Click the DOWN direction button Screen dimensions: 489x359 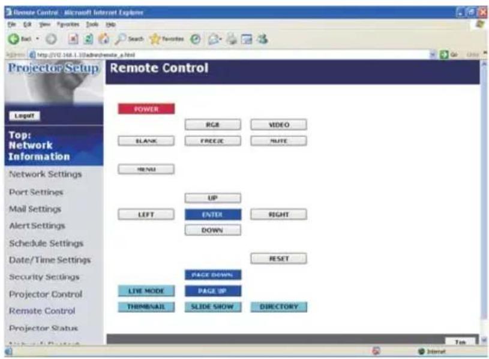click(212, 230)
